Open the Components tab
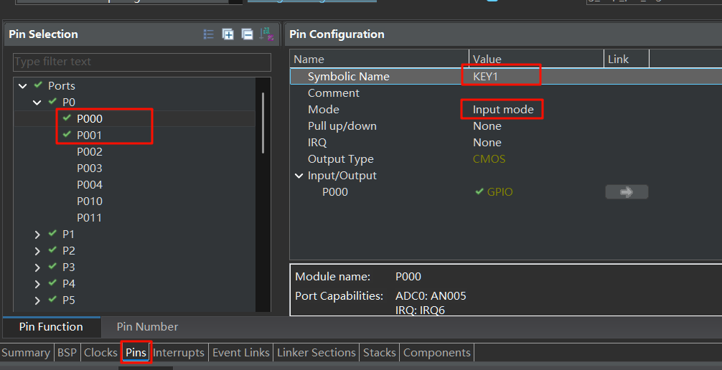Viewport: 722px width, 370px height. [437, 353]
